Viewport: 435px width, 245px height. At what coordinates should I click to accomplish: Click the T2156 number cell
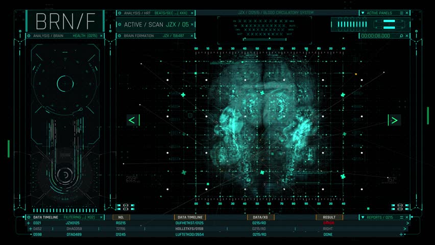point(120,229)
